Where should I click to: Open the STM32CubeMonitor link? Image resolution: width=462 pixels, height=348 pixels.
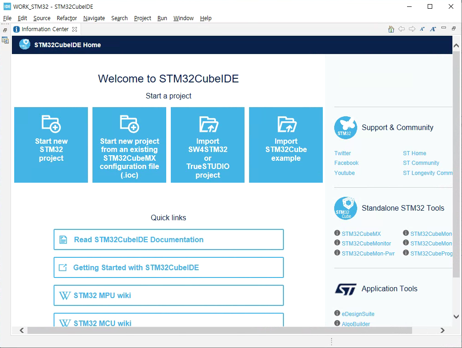pyautogui.click(x=366, y=244)
